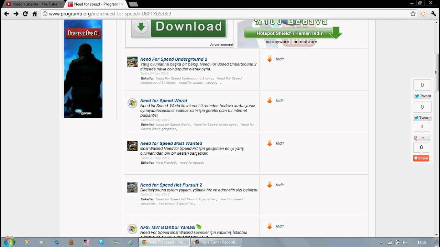Click the 'Most Wanted' tag link
The image size is (440, 247).
tap(166, 163)
